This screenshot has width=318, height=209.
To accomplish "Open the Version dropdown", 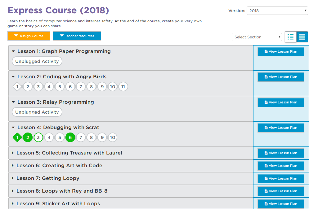I will click(x=277, y=11).
